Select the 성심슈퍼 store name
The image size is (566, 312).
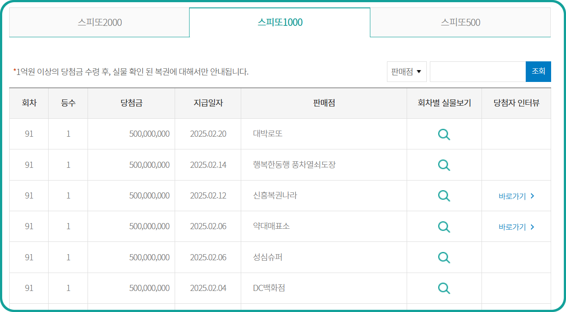coord(268,257)
